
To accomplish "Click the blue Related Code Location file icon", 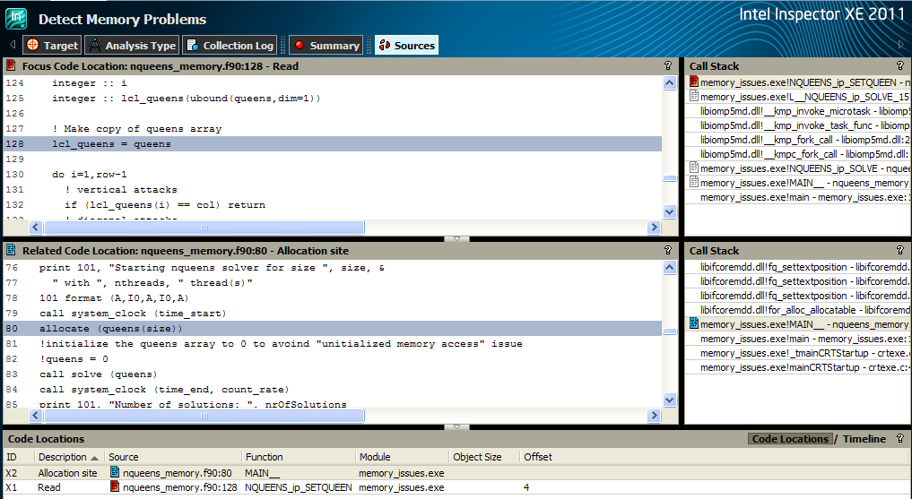I will click(11, 250).
